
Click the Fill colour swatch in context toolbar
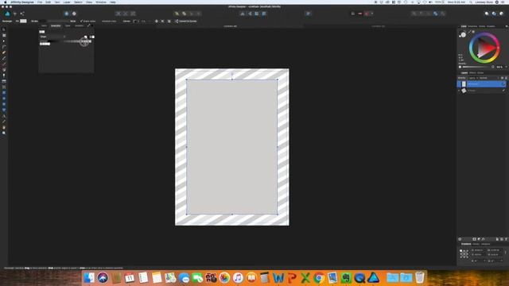[23, 21]
